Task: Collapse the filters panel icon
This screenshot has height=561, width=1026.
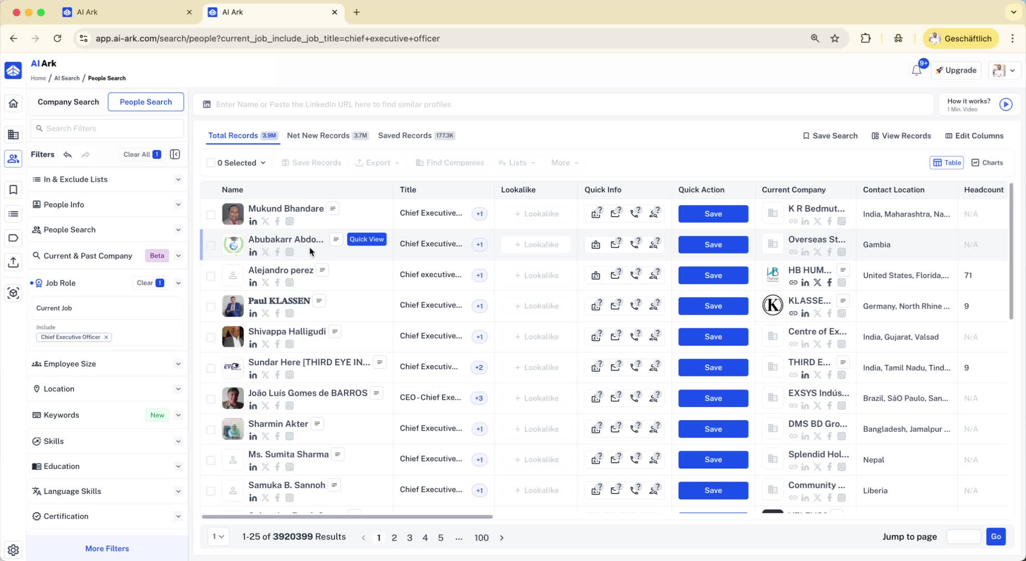Action: (175, 154)
